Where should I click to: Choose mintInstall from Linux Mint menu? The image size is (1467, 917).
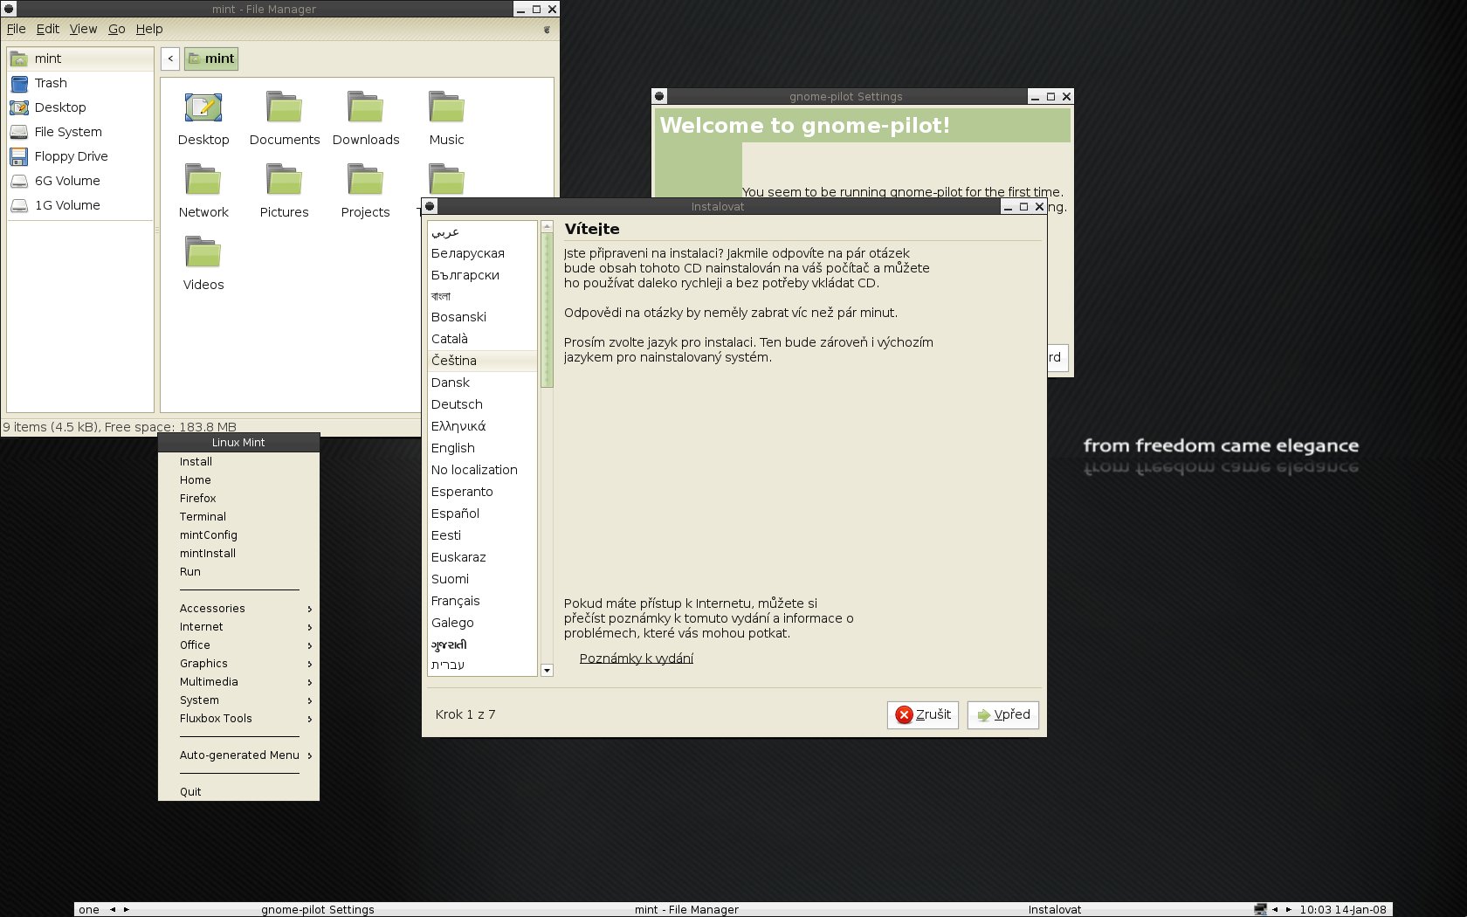238,554
